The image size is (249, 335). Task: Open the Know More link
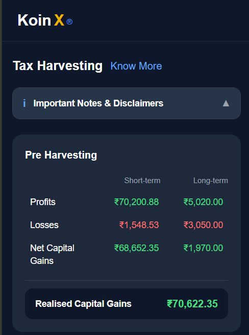click(136, 66)
